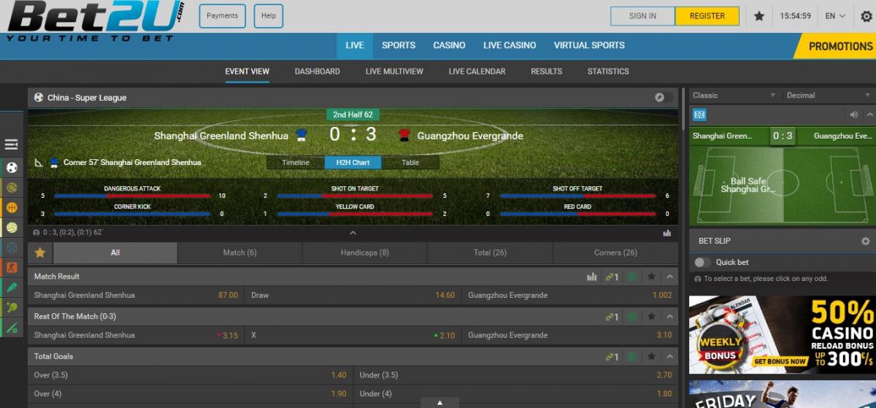Open the Classic view dropdown

point(735,95)
